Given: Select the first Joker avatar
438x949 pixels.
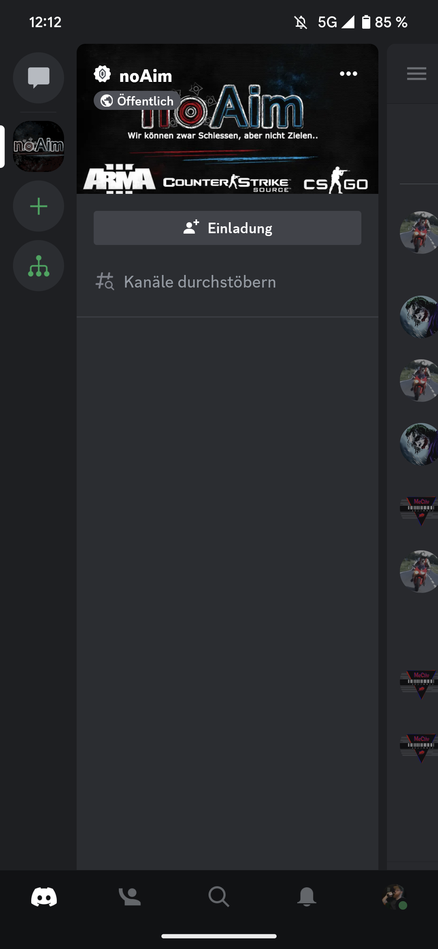Looking at the screenshot, I should [419, 317].
